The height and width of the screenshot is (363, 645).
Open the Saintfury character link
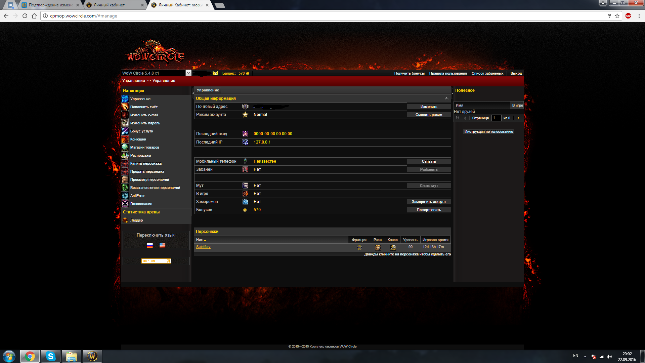click(x=203, y=247)
